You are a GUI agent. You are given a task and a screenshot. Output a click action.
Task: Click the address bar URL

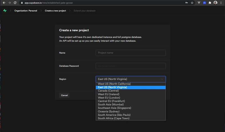point(48,3)
